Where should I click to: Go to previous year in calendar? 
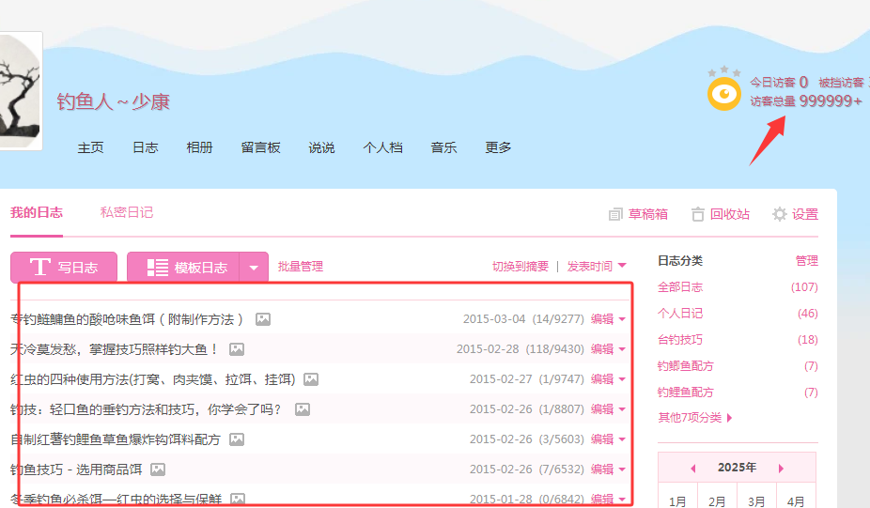pos(693,468)
